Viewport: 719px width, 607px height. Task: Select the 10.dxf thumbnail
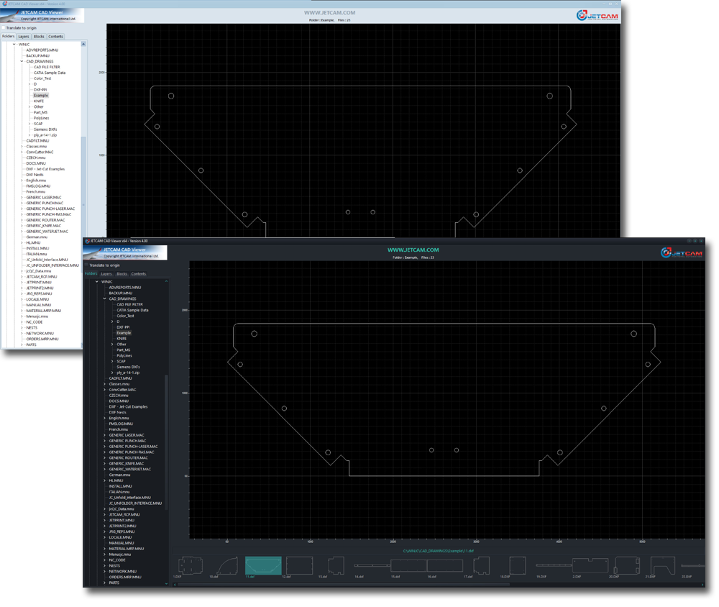[226, 566]
